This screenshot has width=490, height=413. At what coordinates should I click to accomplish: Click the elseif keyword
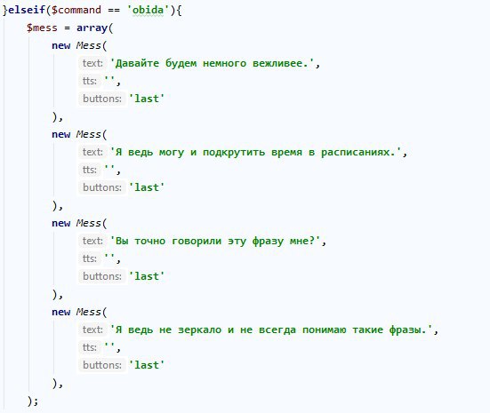(27, 10)
